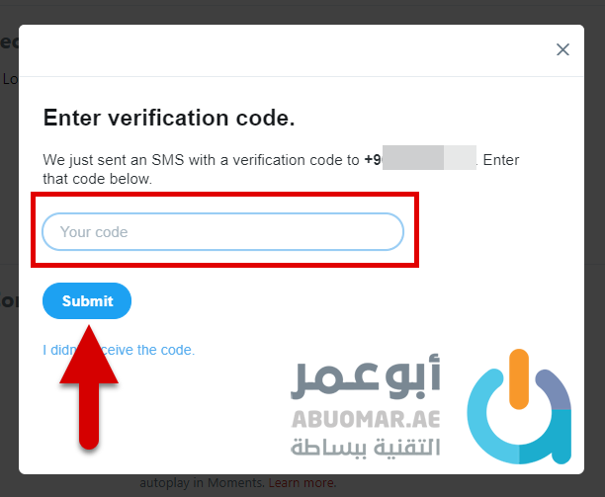The image size is (605, 497).
Task: Click the dimmed page area above dialog
Action: pyautogui.click(x=297, y=12)
